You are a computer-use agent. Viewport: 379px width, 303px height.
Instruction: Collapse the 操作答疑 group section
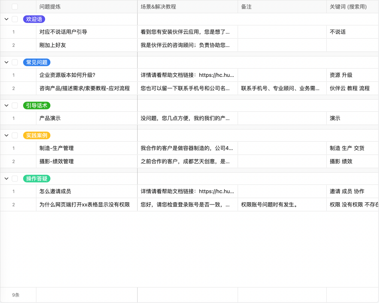(6, 178)
